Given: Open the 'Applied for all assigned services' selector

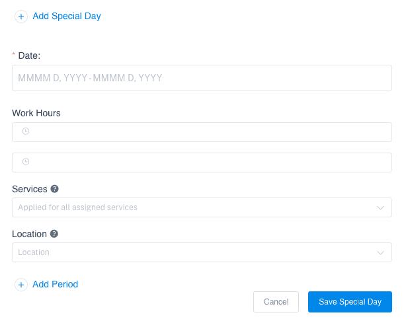Looking at the screenshot, I should [x=202, y=207].
